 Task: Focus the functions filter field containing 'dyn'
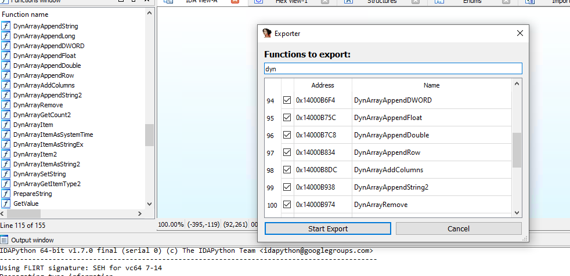tap(393, 68)
